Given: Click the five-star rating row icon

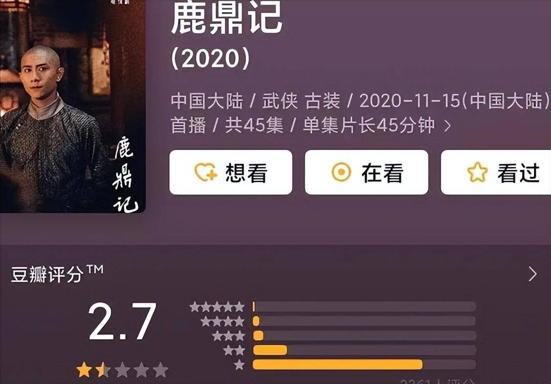Looking at the screenshot, I should pos(217,307).
